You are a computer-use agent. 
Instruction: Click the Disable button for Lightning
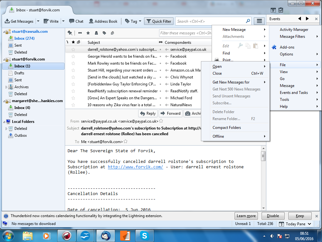273,216
